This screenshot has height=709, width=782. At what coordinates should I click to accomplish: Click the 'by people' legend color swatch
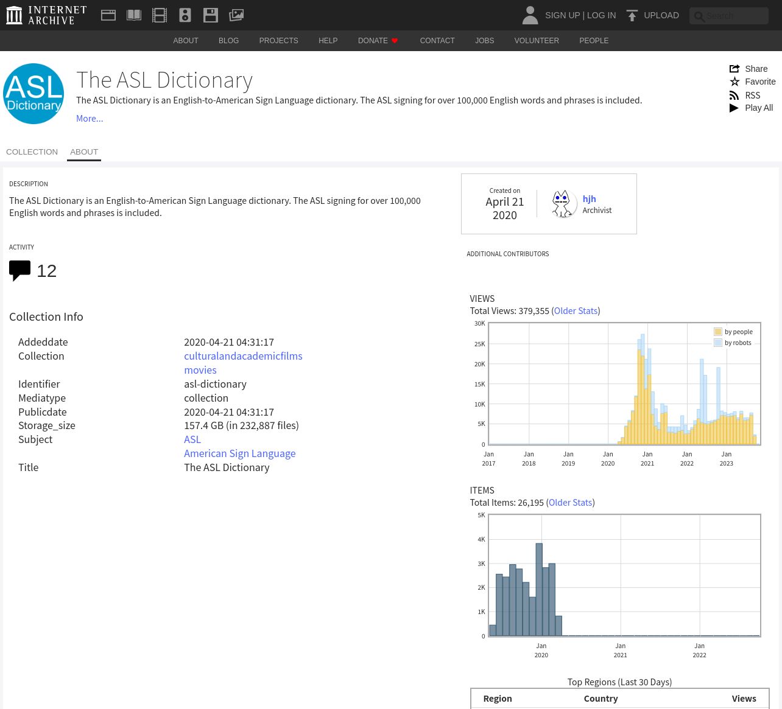[x=718, y=332]
